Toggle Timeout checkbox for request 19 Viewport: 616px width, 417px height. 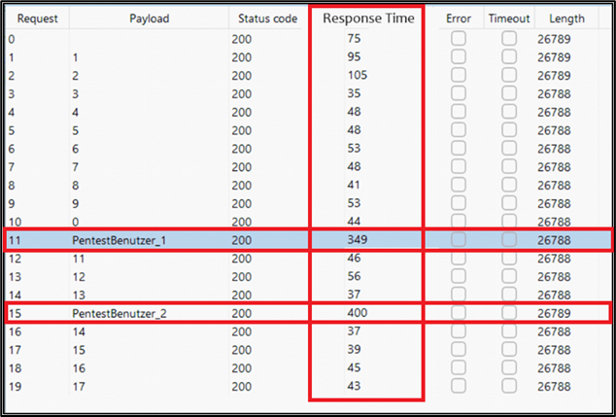509,387
